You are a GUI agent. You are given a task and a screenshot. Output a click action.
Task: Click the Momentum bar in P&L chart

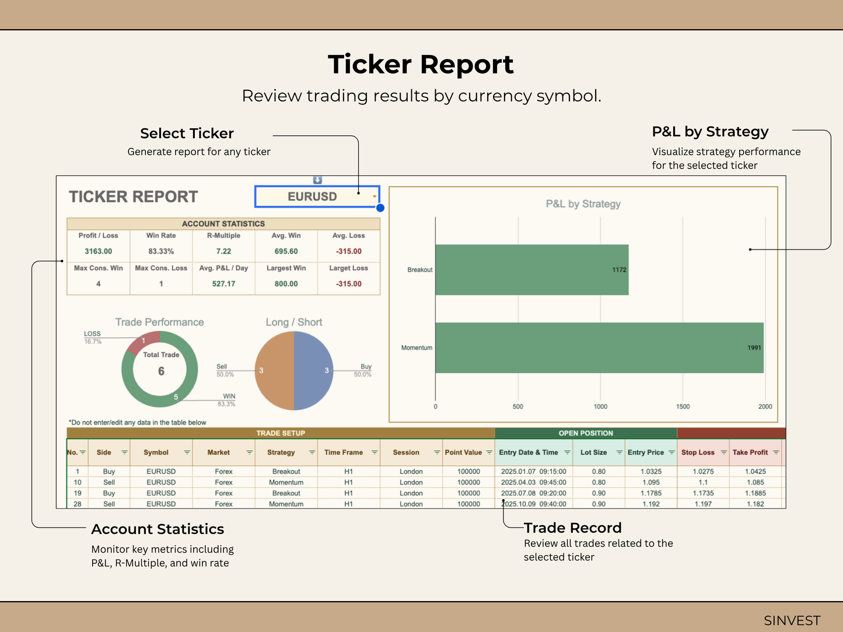tap(600, 348)
